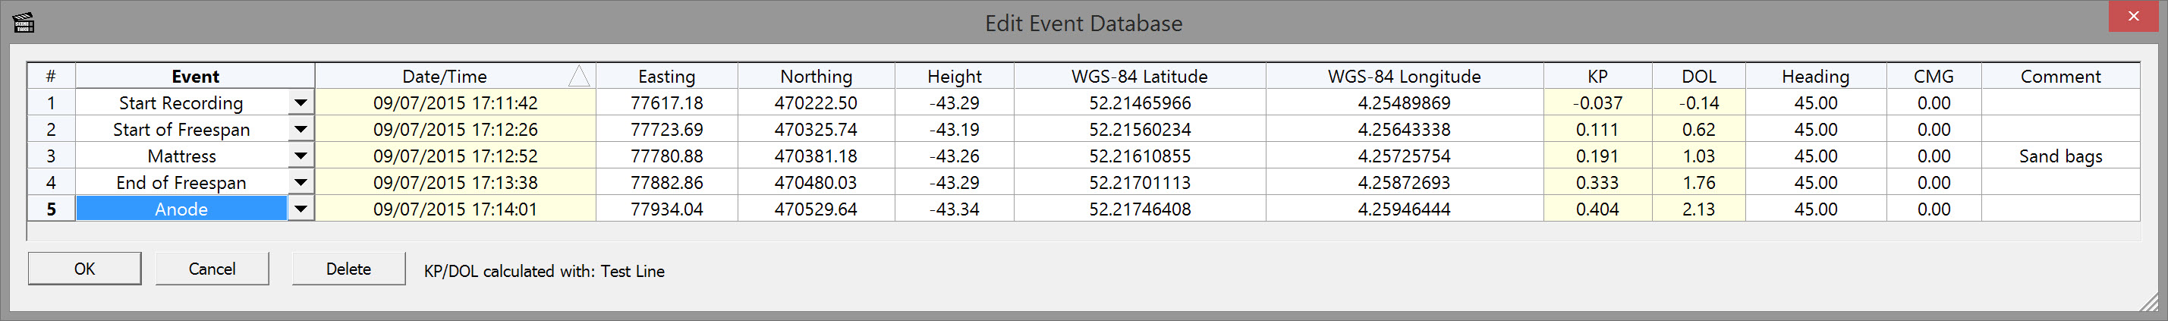Click the Cancel button

click(212, 269)
